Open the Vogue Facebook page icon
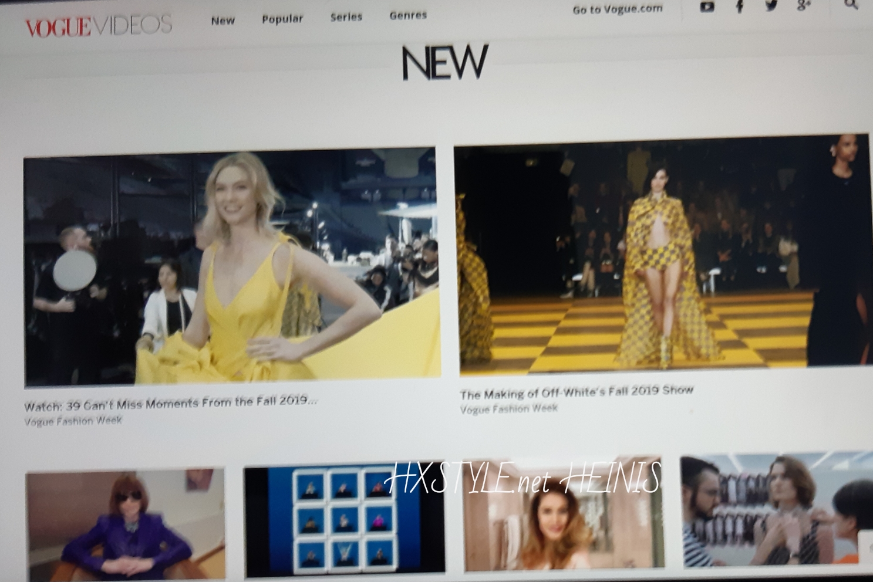Screen dimensions: 873x582 (x=740, y=6)
